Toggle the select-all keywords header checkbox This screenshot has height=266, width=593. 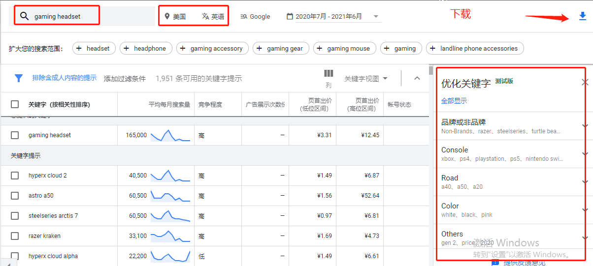pos(15,104)
